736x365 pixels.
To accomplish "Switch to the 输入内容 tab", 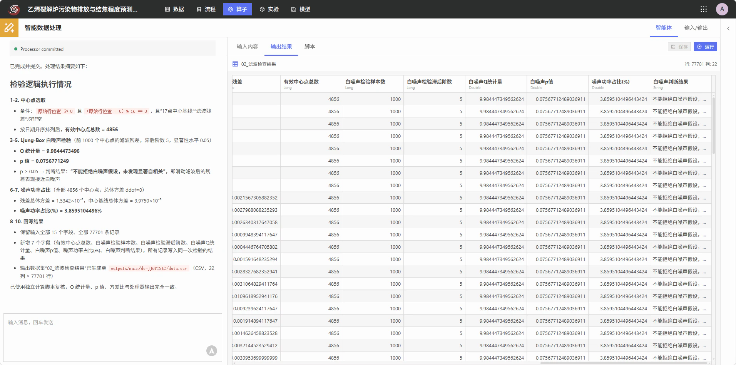I will click(248, 47).
